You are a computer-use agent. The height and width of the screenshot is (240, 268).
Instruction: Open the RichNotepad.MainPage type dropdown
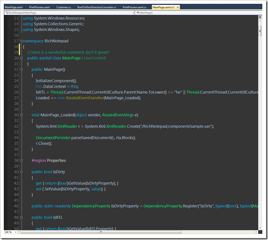tap(133, 13)
